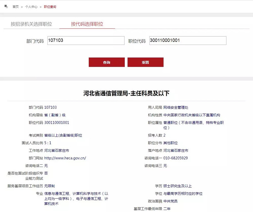Screen dimensions: 253x212
Task: Focus the 部门代码 input field
Action: pos(86,41)
